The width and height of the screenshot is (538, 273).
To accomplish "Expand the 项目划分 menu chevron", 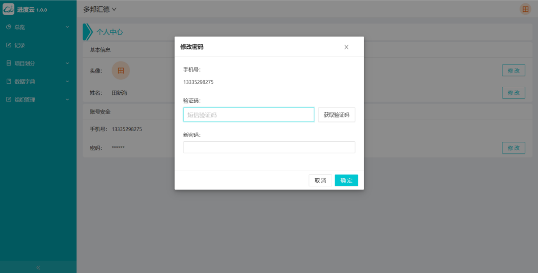I will pyautogui.click(x=67, y=63).
